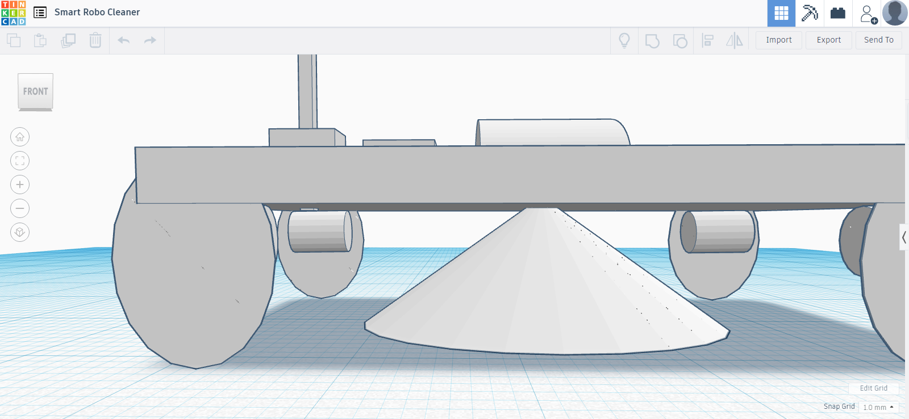
Task: Click the Delete trash icon
Action: (95, 40)
